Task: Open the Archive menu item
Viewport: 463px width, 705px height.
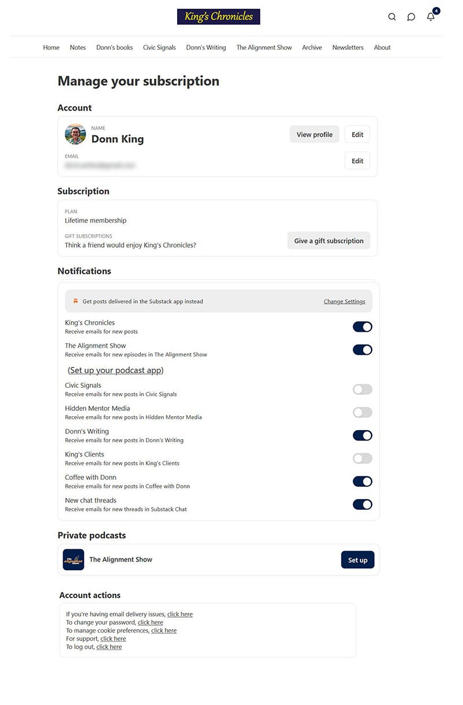Action: [312, 47]
